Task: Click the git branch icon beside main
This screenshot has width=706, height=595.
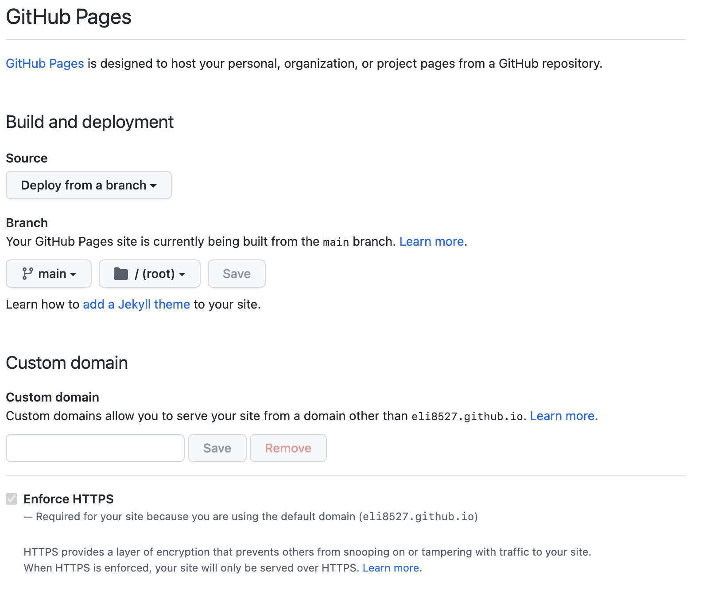Action: point(27,274)
